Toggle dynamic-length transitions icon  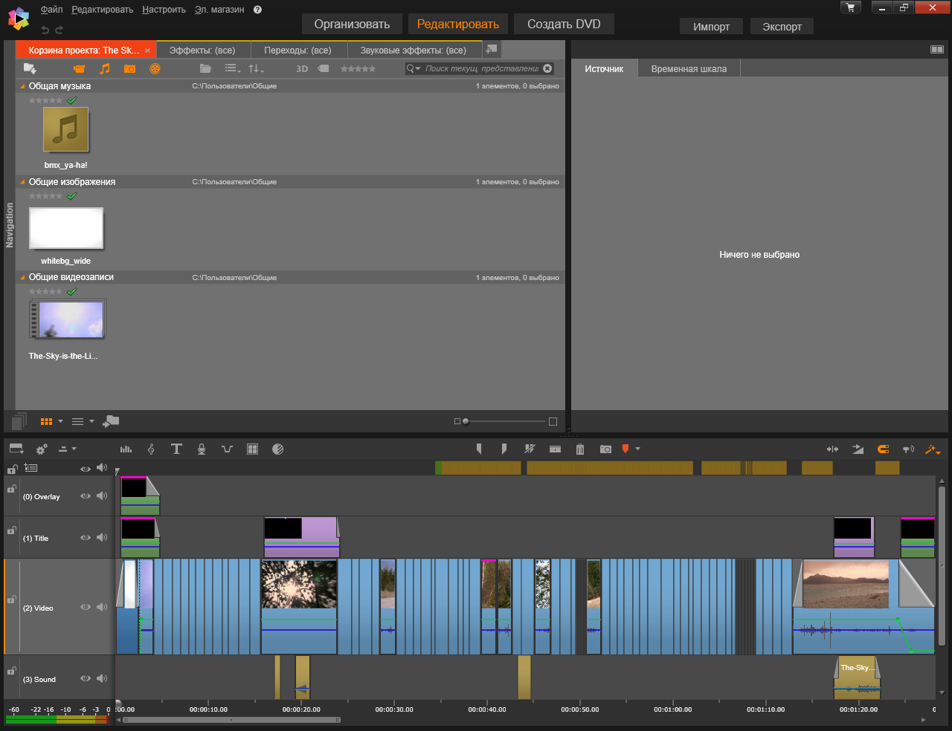(x=858, y=449)
